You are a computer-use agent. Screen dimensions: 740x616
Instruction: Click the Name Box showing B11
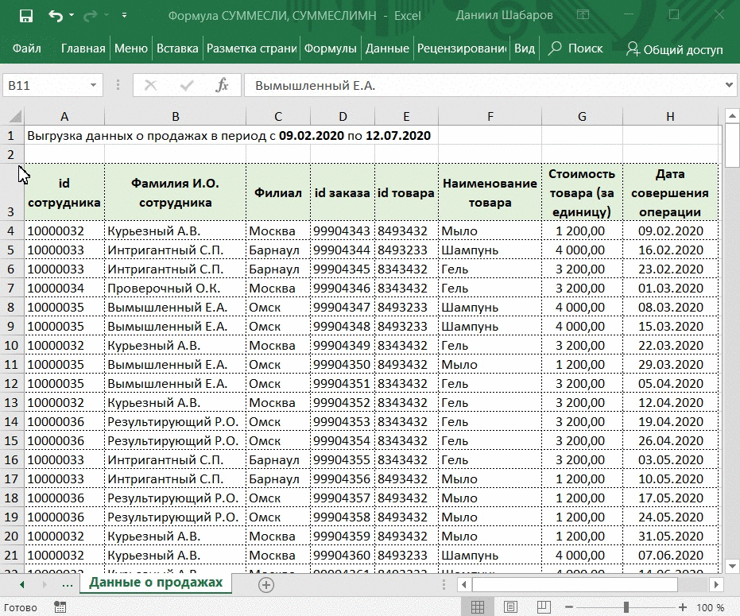pos(45,85)
